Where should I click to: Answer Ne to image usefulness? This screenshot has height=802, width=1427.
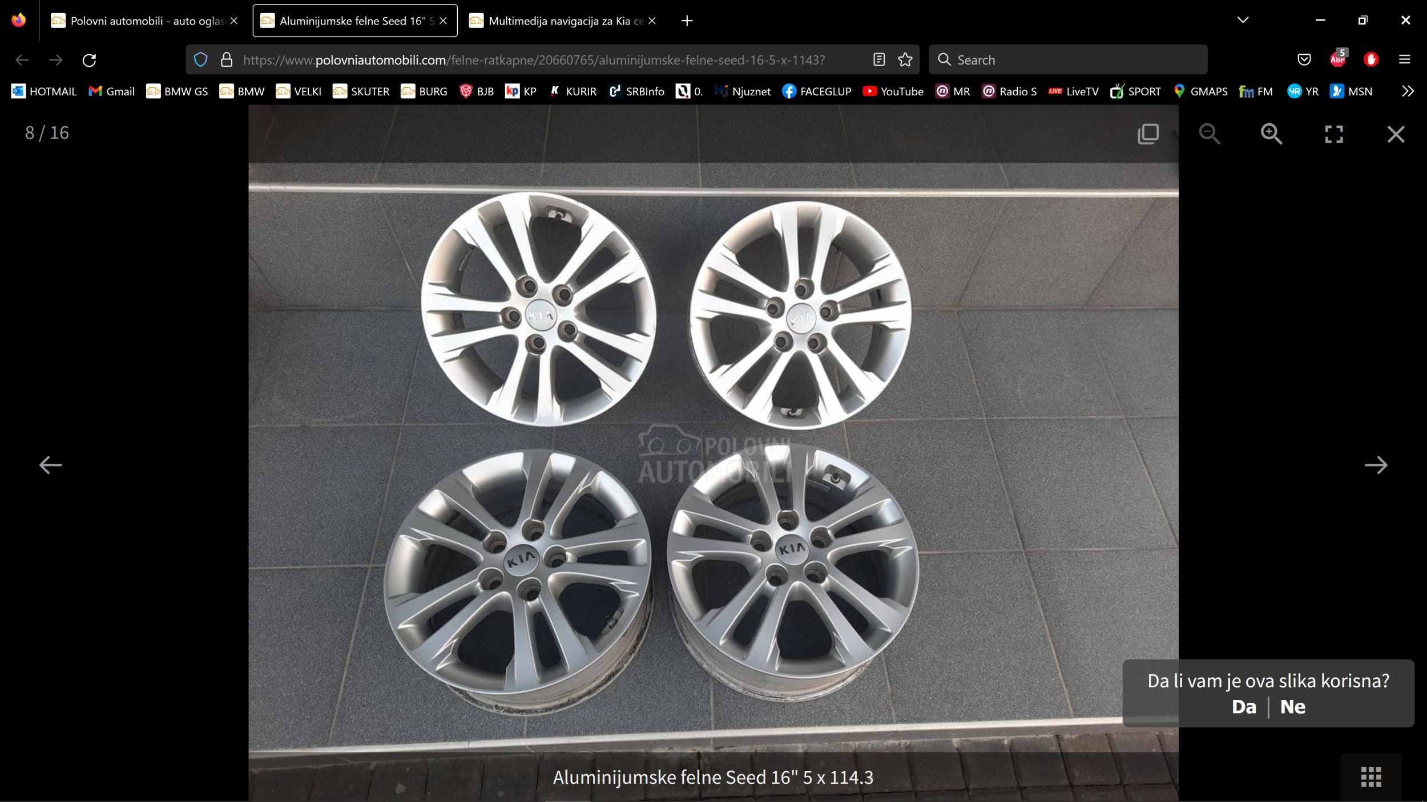coord(1293,707)
